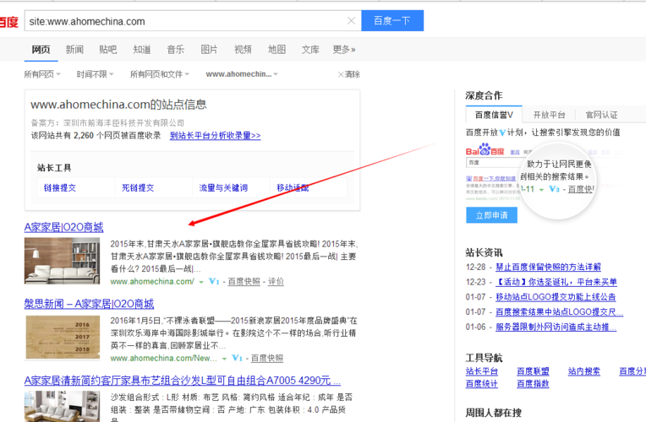Open the A家家居清新简约客厅家具布艺组合沙发 result
Viewport: 646px width, 422px height.
pyautogui.click(x=182, y=381)
